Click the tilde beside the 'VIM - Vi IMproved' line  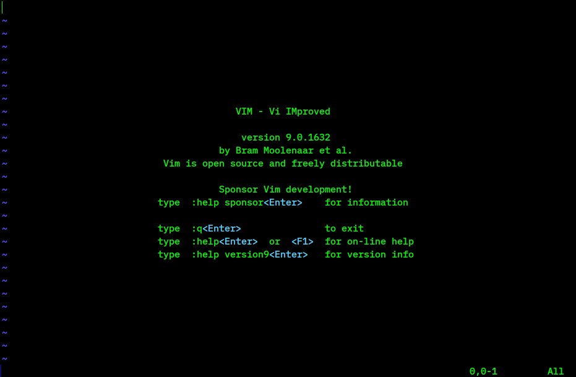tap(4, 111)
